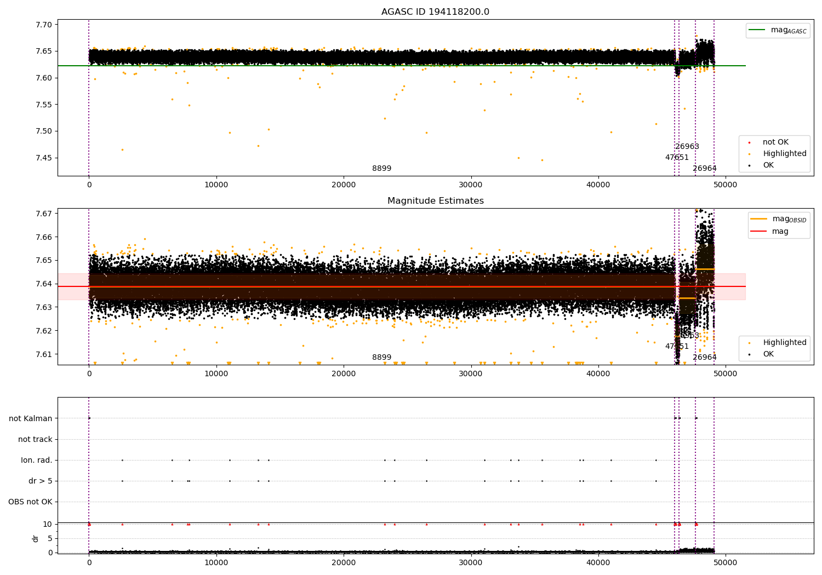
Task: Click the 'Ion. rad.' y-axis label
Action: (x=37, y=461)
